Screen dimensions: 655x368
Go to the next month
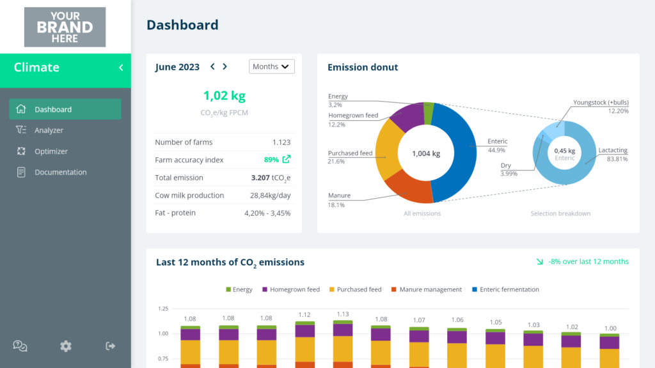[x=225, y=66]
